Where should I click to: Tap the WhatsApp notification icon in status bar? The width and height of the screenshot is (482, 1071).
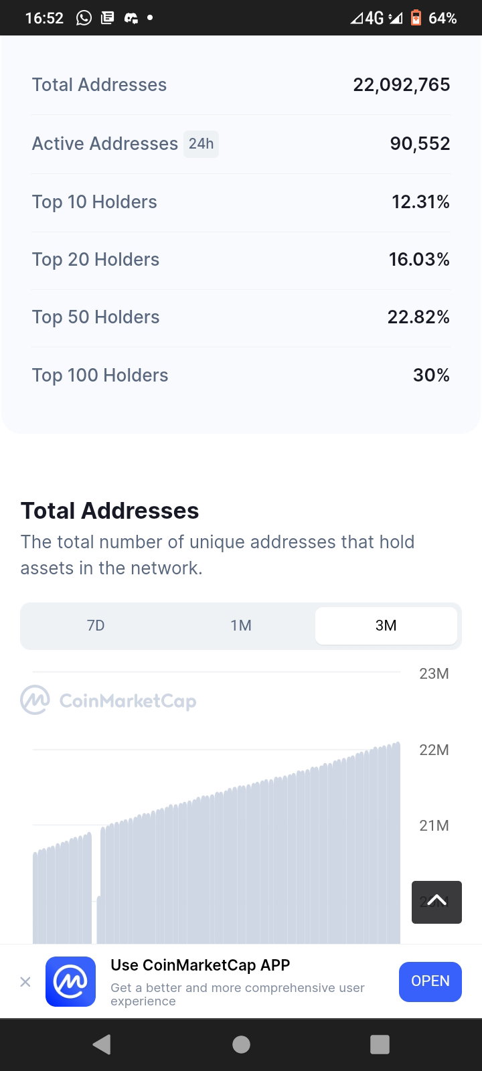point(84,18)
